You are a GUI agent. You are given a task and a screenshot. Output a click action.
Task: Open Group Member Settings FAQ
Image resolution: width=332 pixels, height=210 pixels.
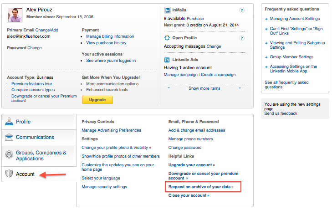(291, 57)
